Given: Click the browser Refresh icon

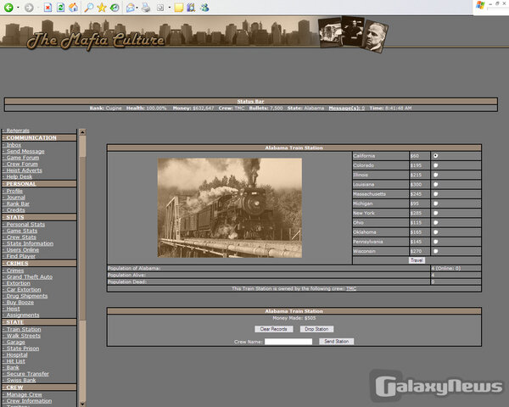Looking at the screenshot, I should point(60,8).
